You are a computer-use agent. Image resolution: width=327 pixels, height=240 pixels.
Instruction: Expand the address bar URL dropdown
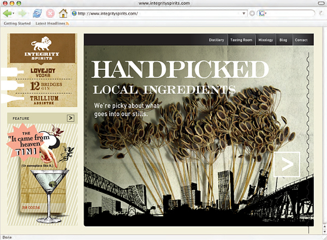tap(243, 14)
